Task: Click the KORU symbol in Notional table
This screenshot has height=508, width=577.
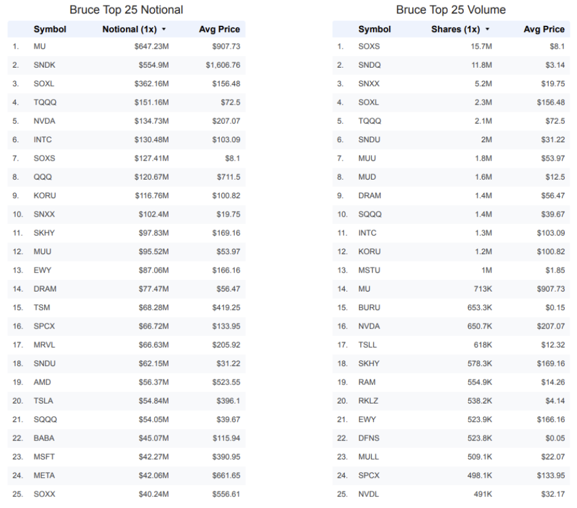Action: click(x=44, y=196)
